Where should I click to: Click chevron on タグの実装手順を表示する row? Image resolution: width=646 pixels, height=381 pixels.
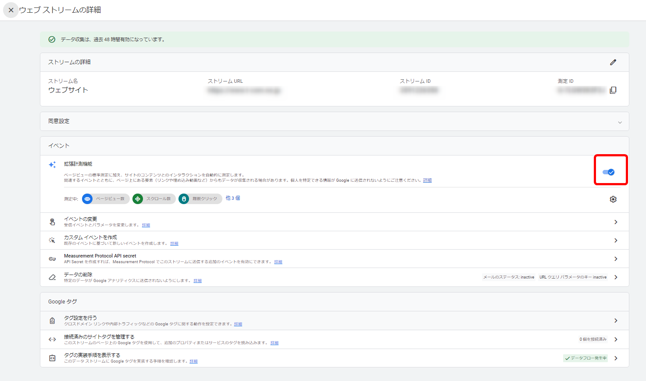click(x=616, y=358)
